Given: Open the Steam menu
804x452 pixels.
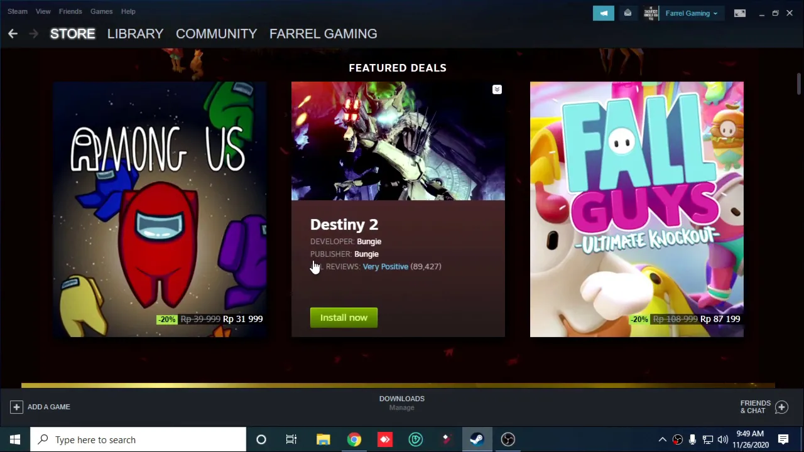Looking at the screenshot, I should pyautogui.click(x=18, y=11).
